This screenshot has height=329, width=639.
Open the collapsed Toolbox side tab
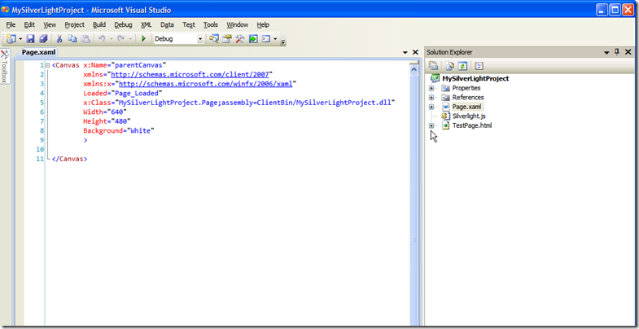(5, 66)
